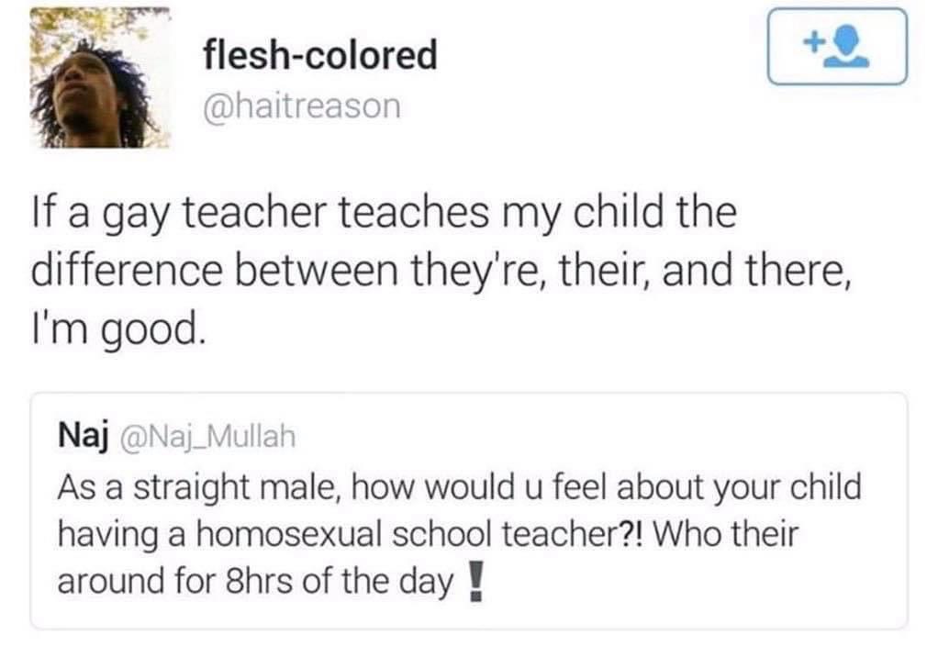938x657 pixels.
Task: Click the person silhouette in follow button
Action: [x=847, y=49]
